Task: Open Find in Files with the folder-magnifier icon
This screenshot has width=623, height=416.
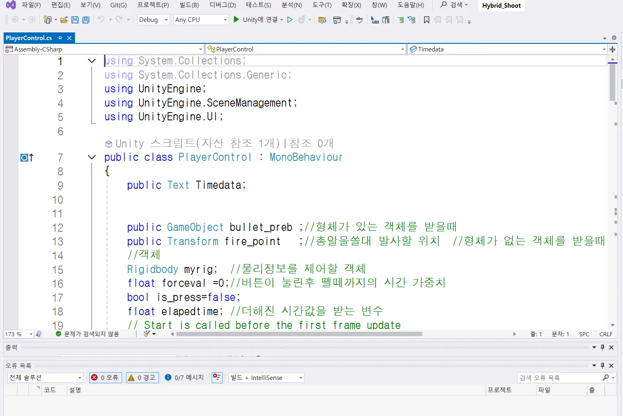Action: click(x=322, y=19)
